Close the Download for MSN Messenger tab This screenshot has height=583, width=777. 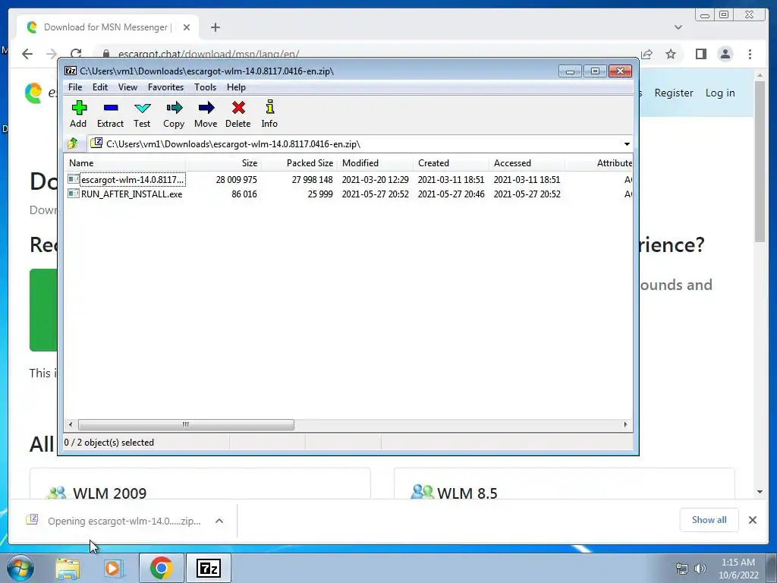tap(187, 27)
